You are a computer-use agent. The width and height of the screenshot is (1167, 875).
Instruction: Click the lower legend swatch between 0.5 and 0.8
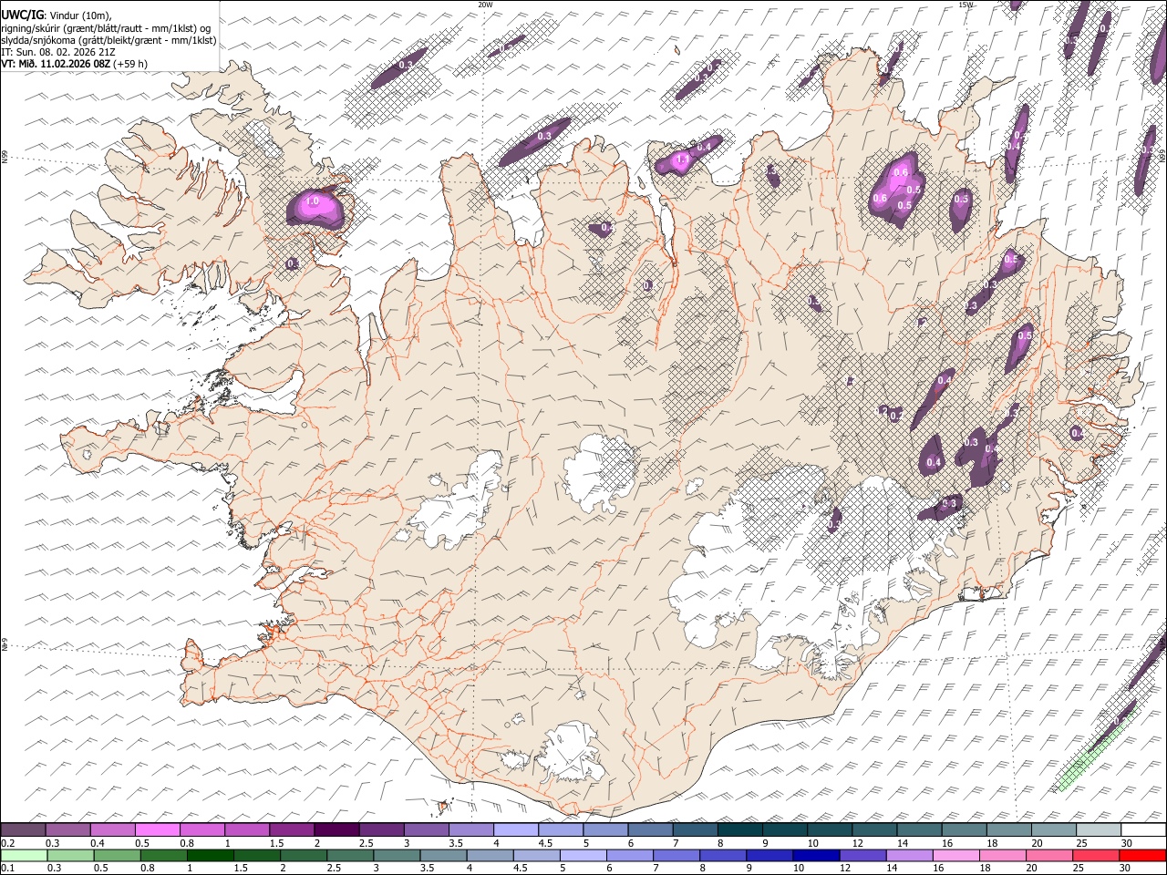[x=118, y=855]
